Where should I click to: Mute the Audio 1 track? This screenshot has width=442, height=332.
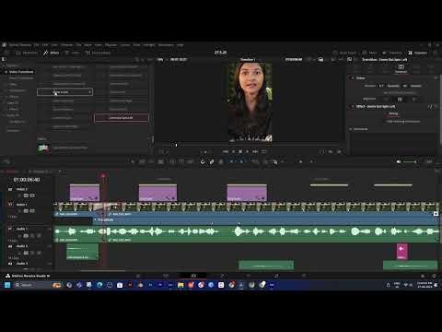click(x=39, y=236)
